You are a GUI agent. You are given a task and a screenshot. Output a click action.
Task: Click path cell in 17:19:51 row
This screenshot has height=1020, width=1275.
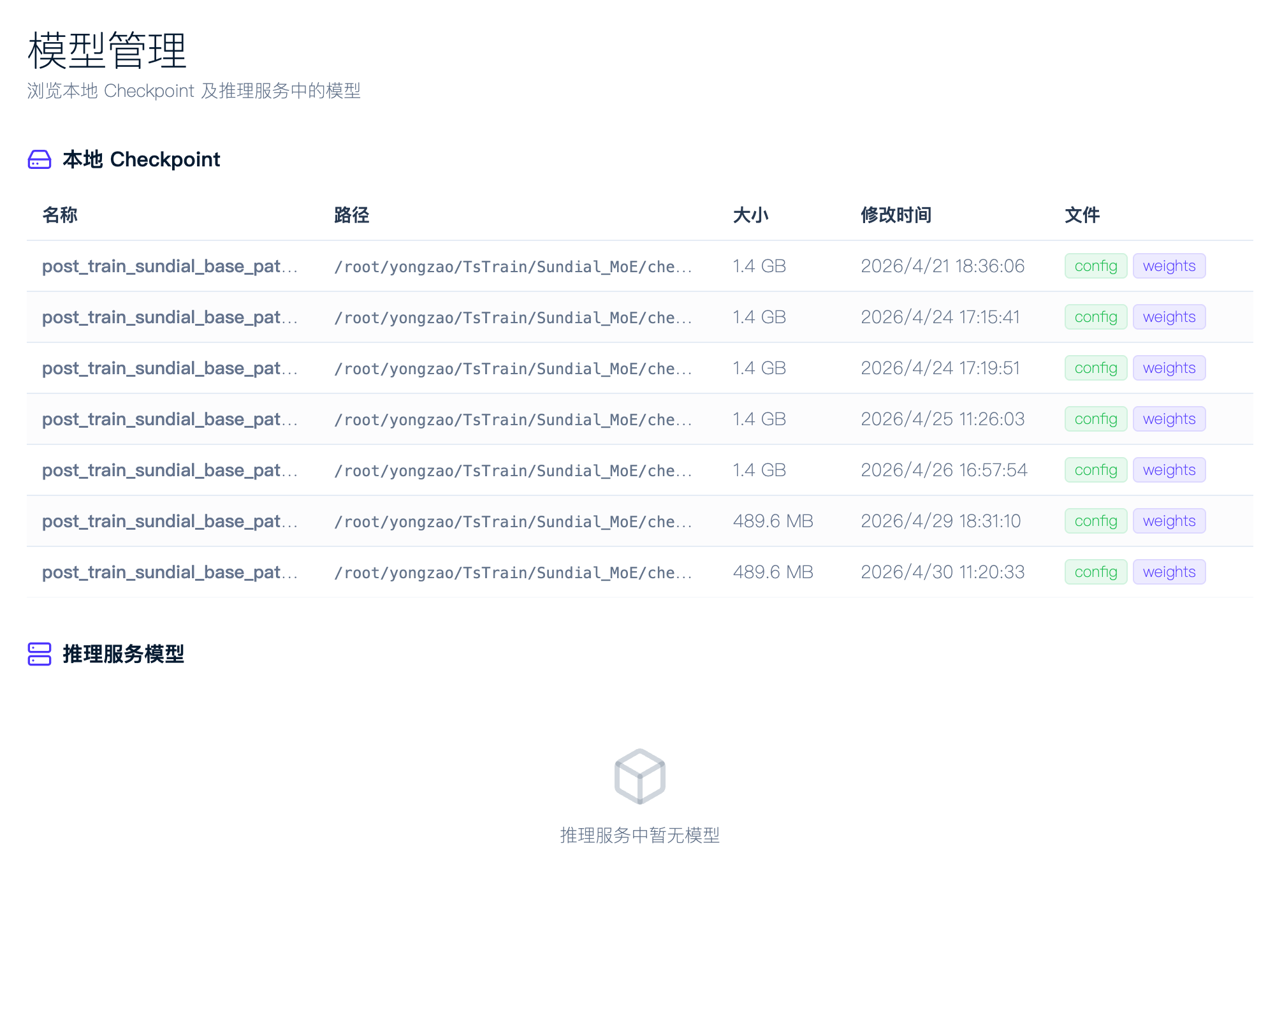[513, 368]
